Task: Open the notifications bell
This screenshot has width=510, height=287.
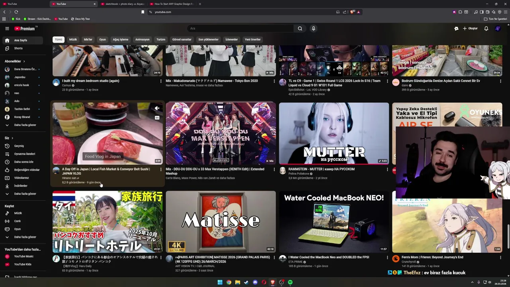Action: (486, 28)
